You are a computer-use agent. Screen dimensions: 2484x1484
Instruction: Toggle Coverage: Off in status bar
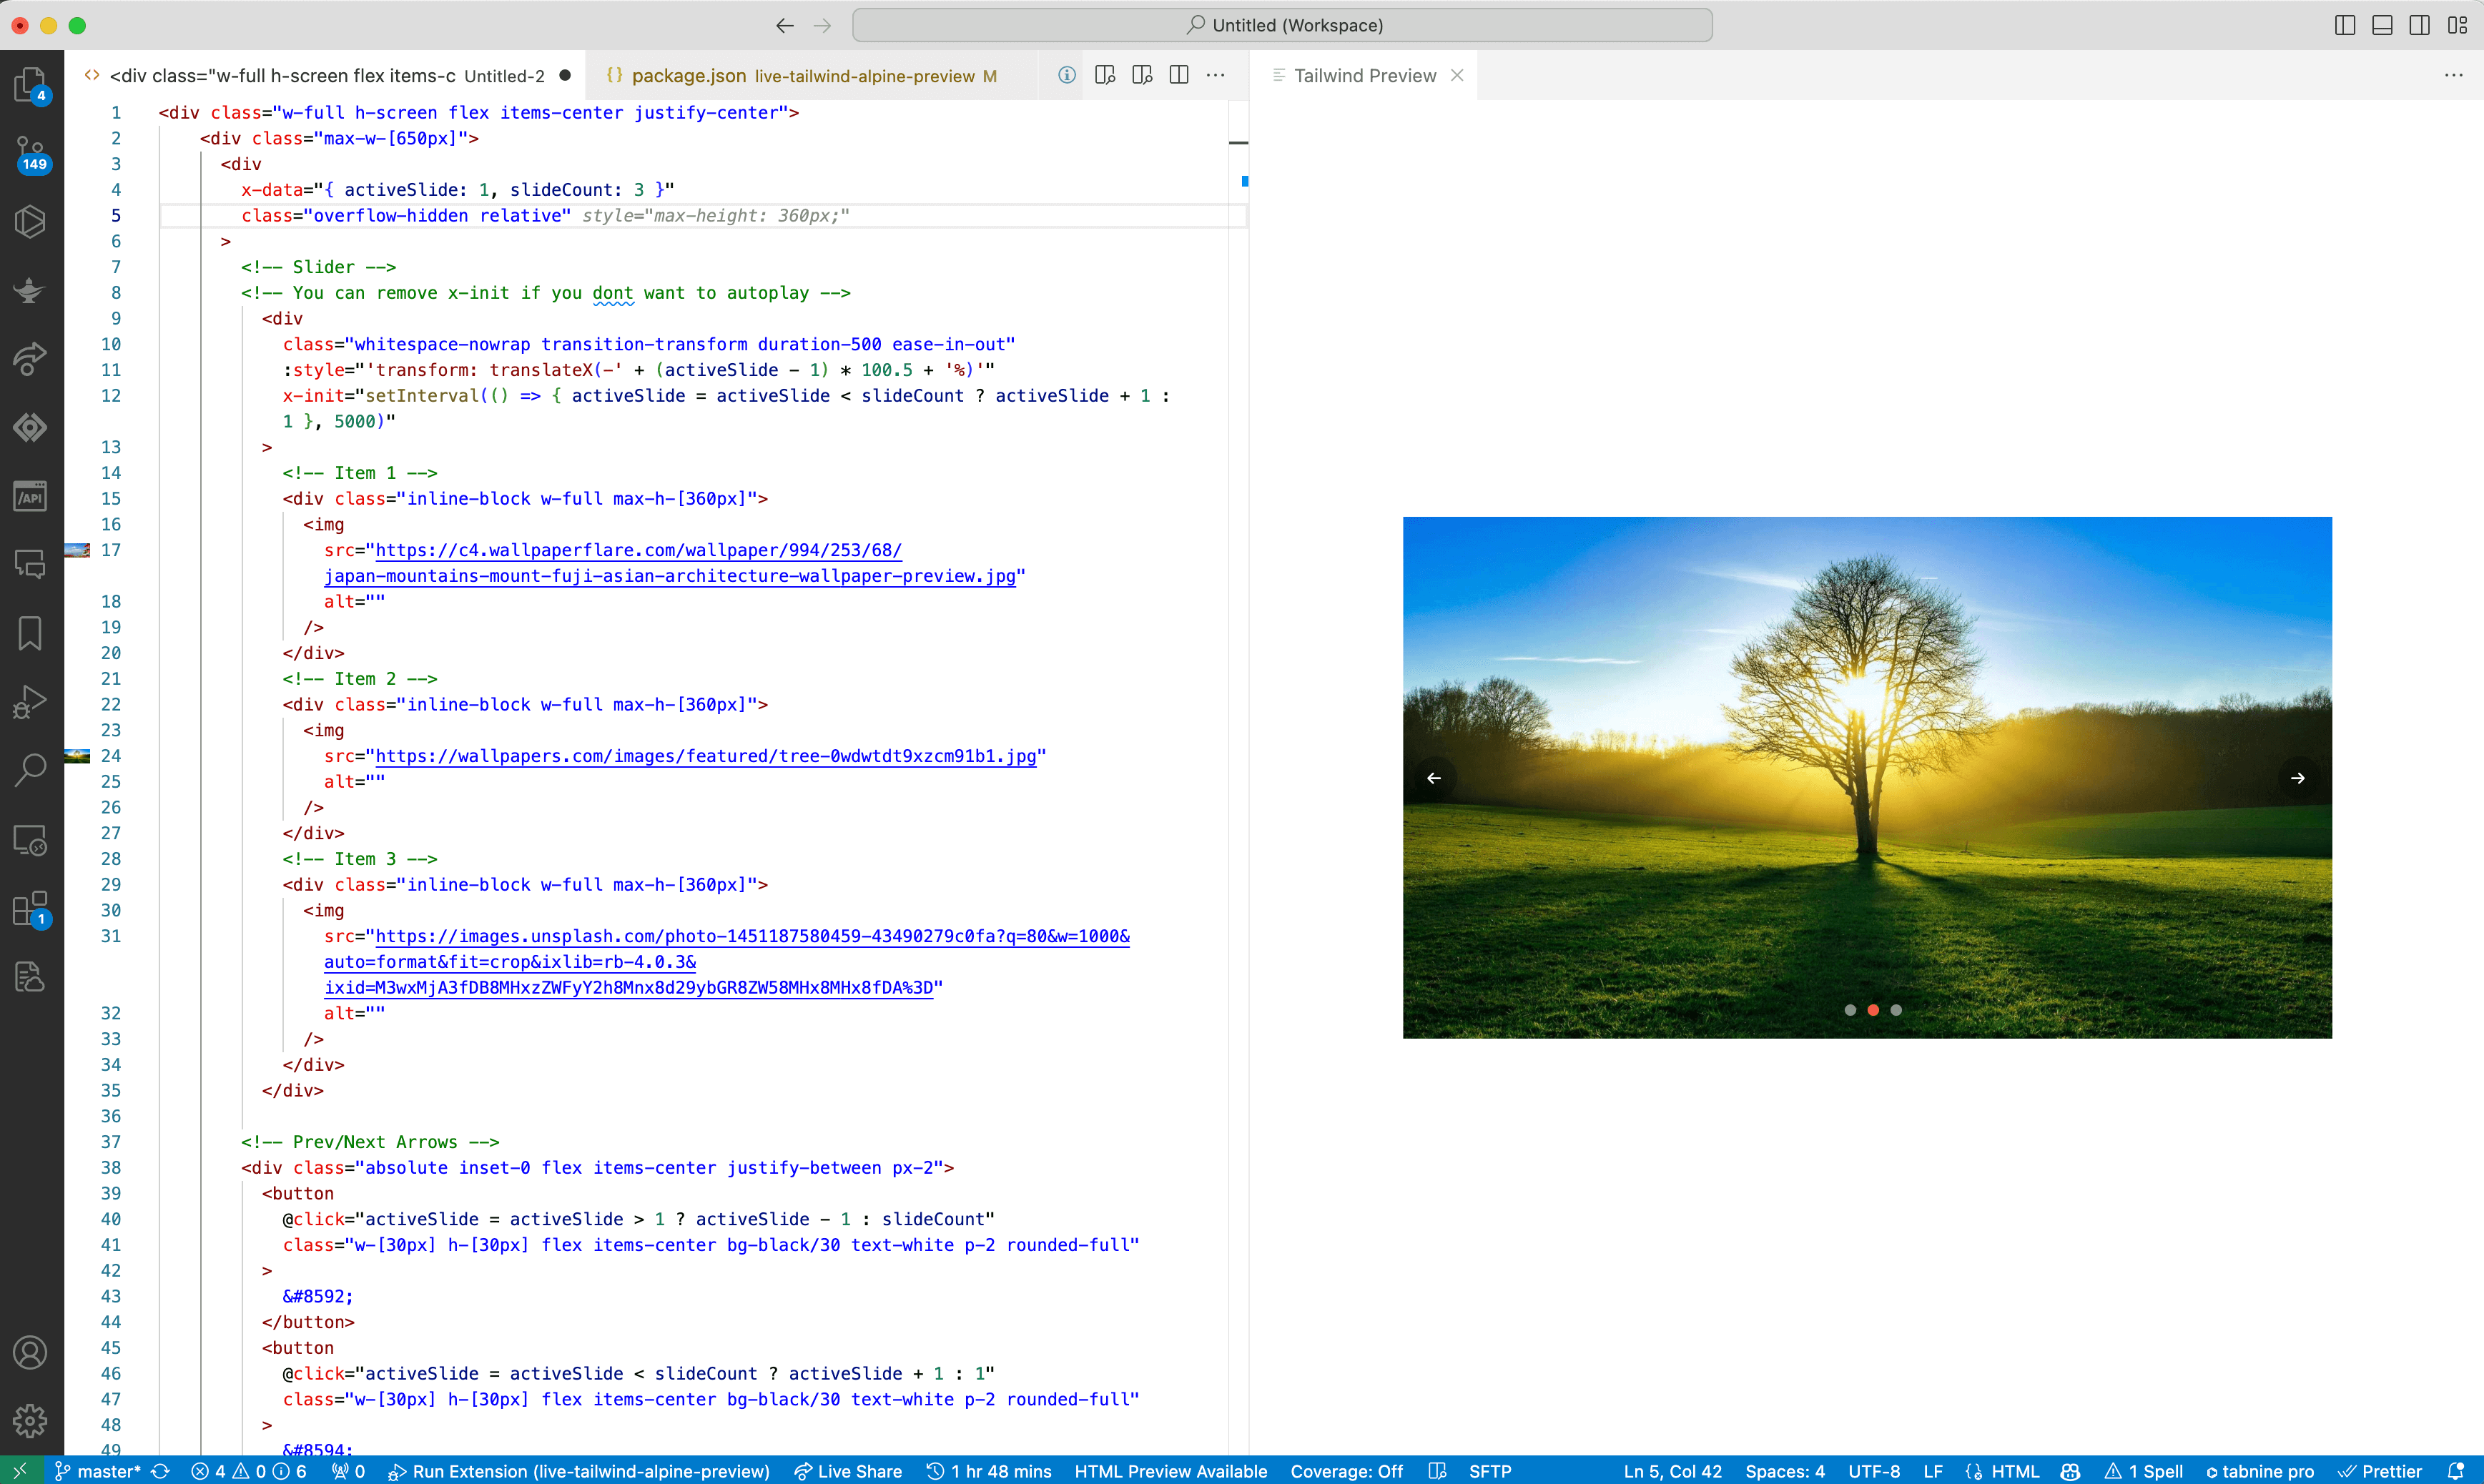click(x=1346, y=1471)
